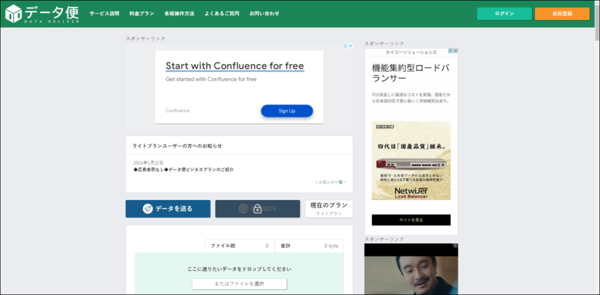Close the Confluence ad via X icon
Screen dimensions: 600x295
pos(350,46)
